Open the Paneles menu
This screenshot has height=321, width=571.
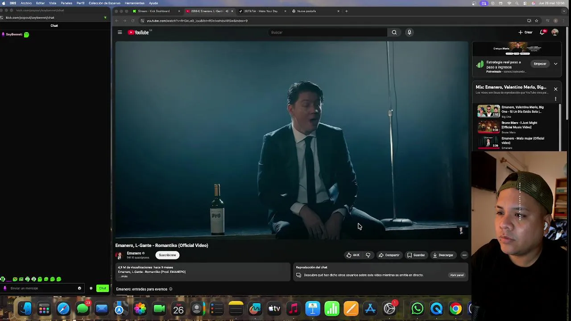tap(66, 3)
